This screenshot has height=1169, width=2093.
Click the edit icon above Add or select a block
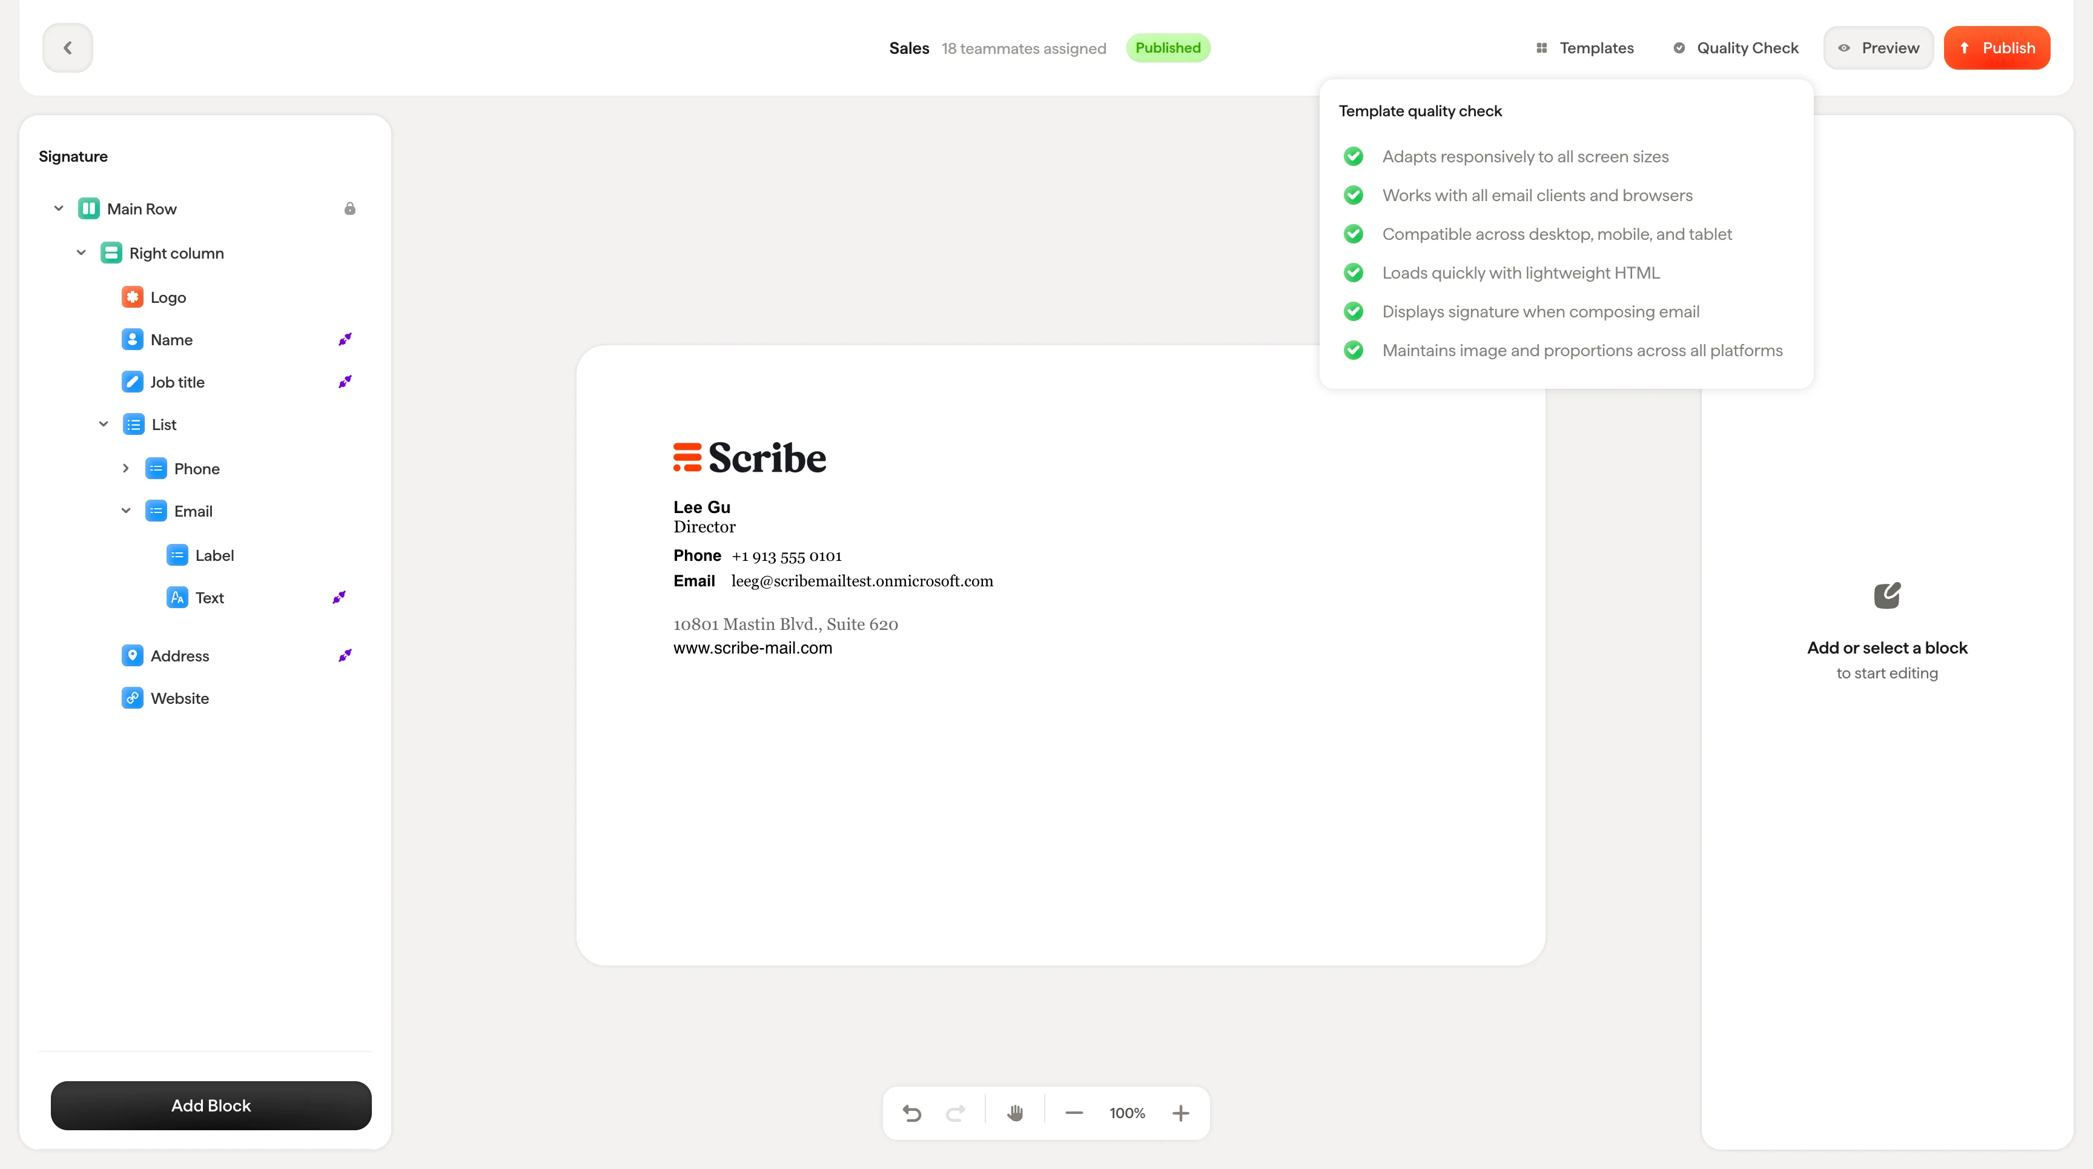point(1886,595)
